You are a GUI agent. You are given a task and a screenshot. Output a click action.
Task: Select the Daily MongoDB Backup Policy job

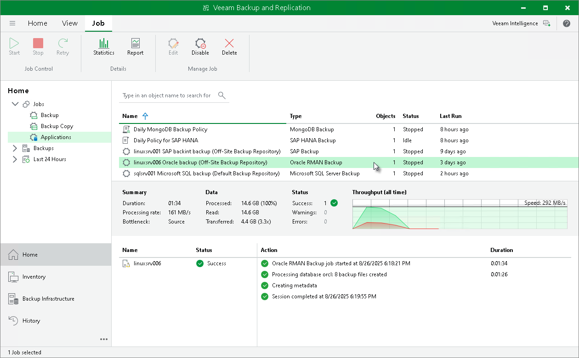(x=170, y=129)
